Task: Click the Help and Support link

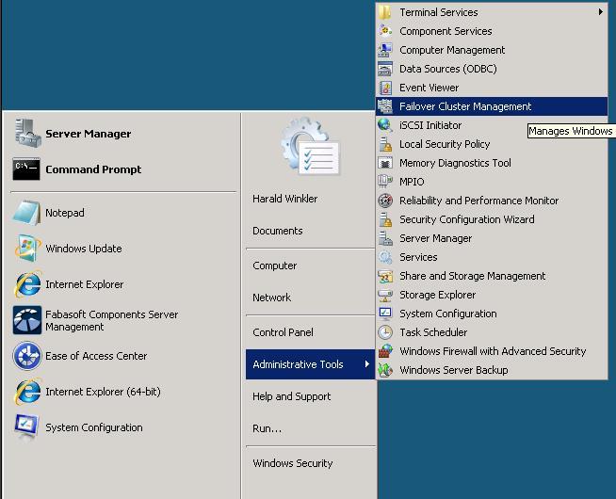Action: [291, 396]
